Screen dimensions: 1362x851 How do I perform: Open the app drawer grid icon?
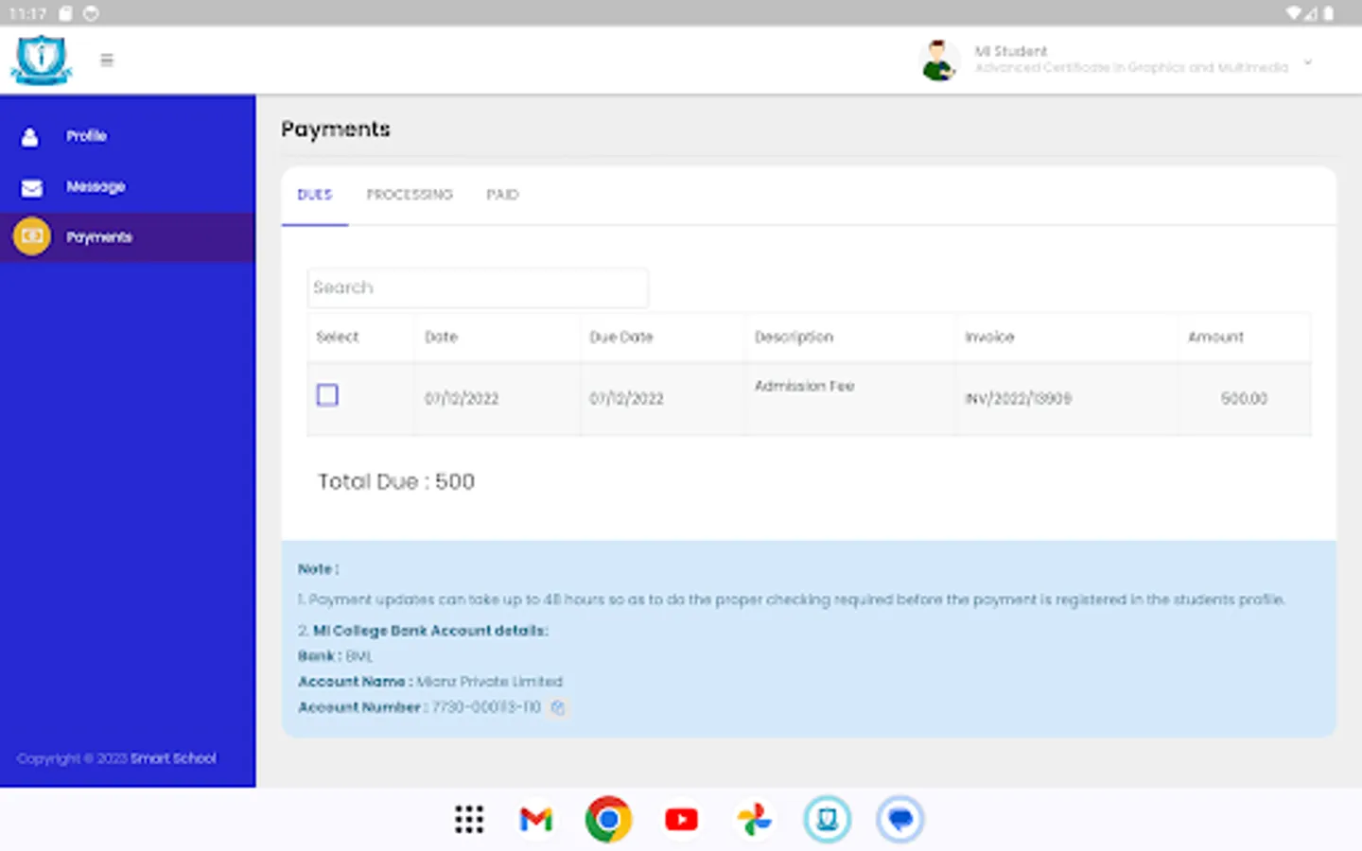[x=469, y=820]
